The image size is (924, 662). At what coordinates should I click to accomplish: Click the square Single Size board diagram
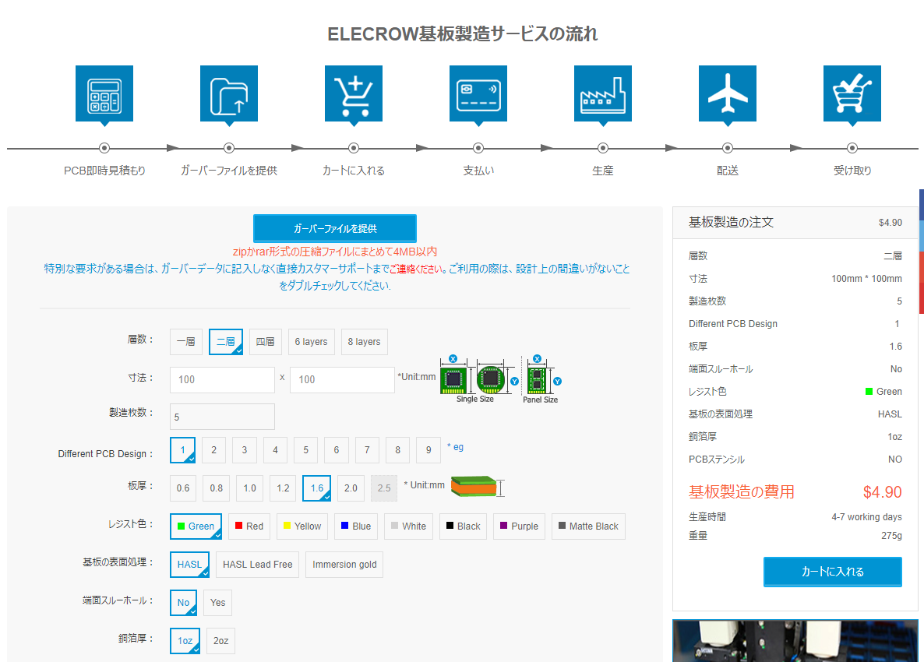pyautogui.click(x=453, y=380)
